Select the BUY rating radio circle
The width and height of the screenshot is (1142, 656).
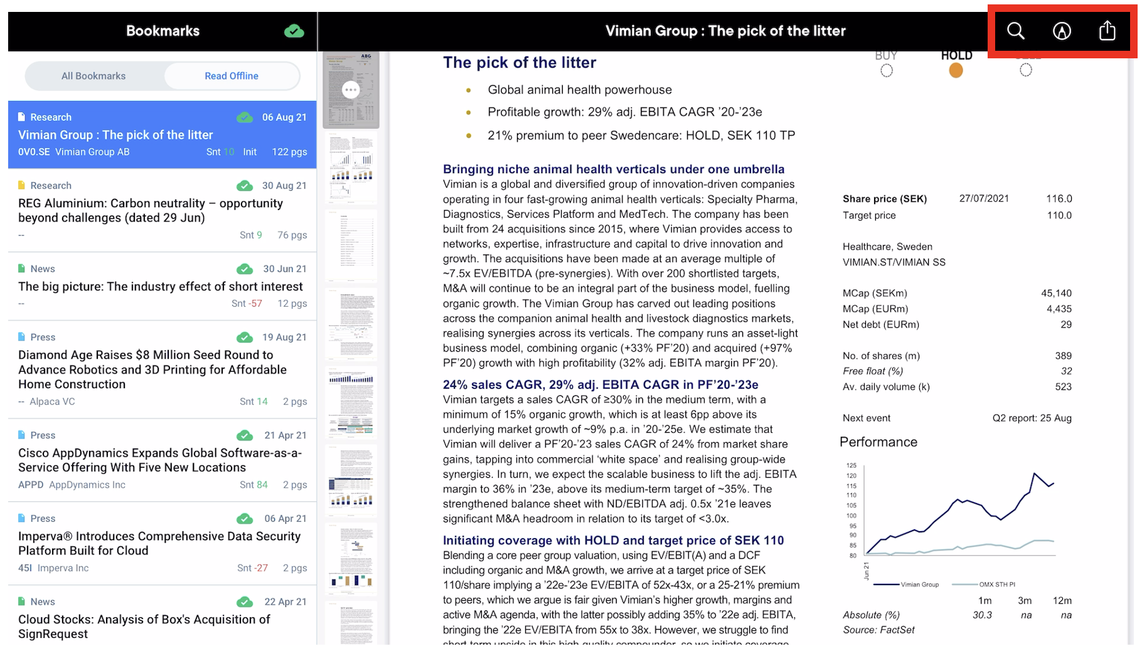coord(886,70)
